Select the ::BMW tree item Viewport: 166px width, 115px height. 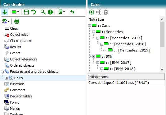[x=107, y=56]
